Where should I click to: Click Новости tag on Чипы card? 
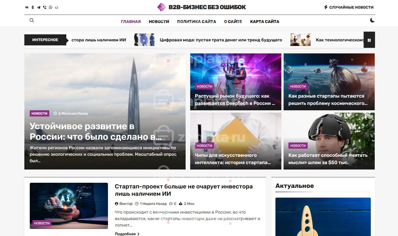click(205, 146)
